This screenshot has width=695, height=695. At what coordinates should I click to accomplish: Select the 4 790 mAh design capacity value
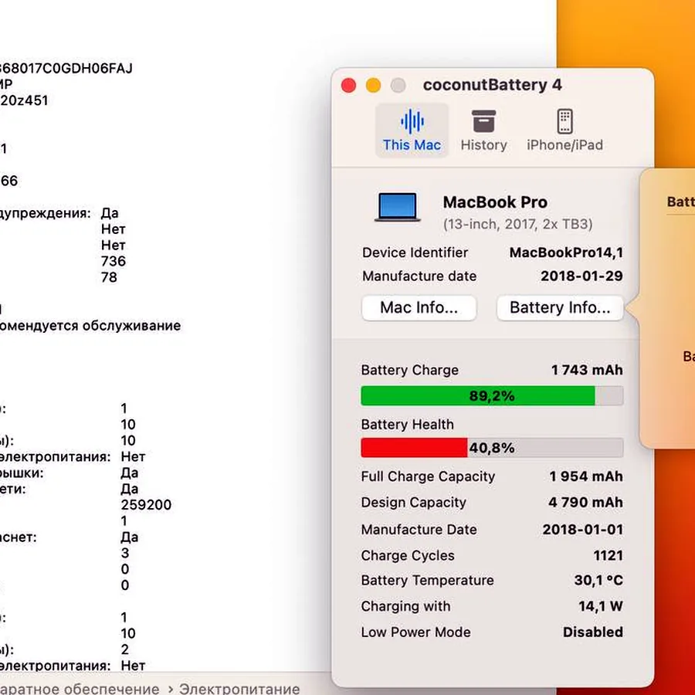pyautogui.click(x=585, y=503)
